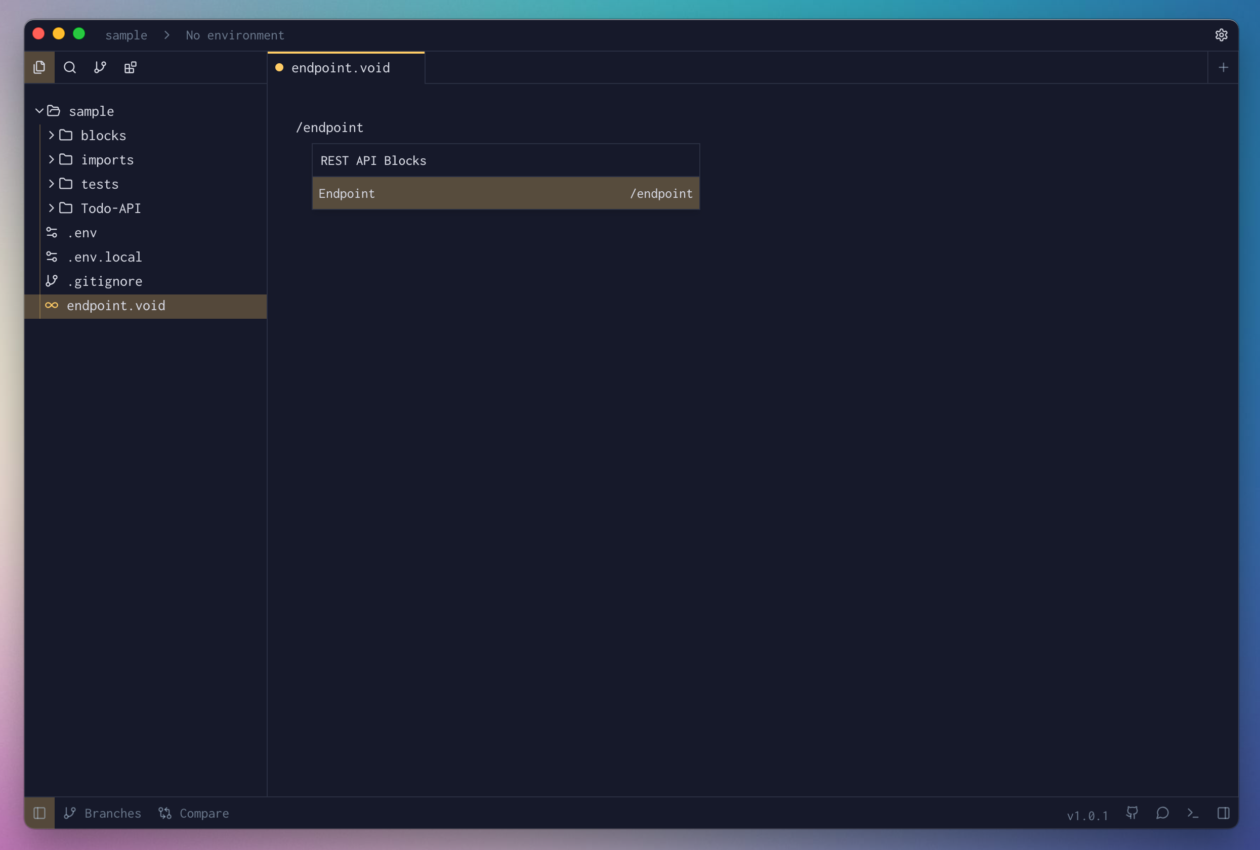Image resolution: width=1260 pixels, height=850 pixels.
Task: Open the Plugins blocks icon
Action: (131, 67)
